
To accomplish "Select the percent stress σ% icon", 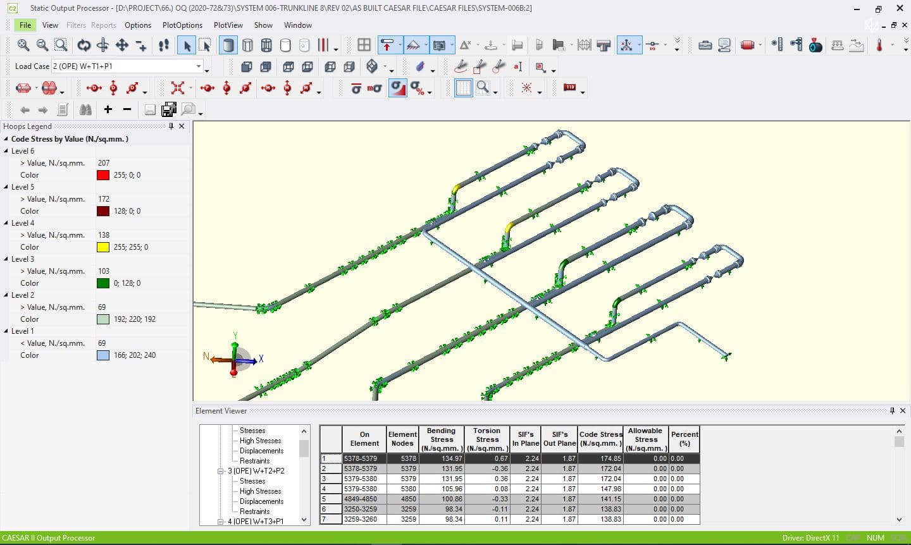I will [416, 89].
